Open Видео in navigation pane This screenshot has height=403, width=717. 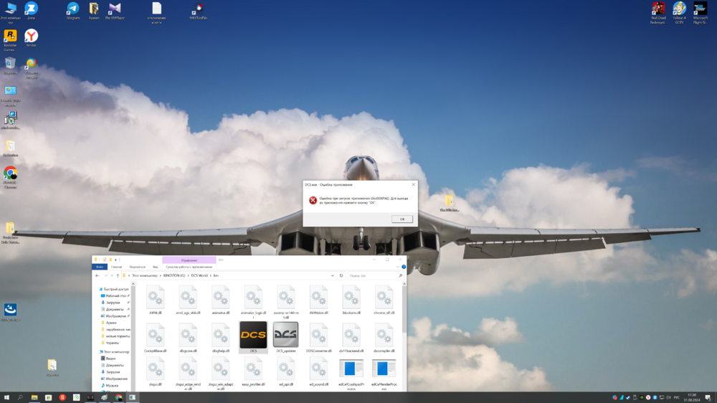pos(110,359)
